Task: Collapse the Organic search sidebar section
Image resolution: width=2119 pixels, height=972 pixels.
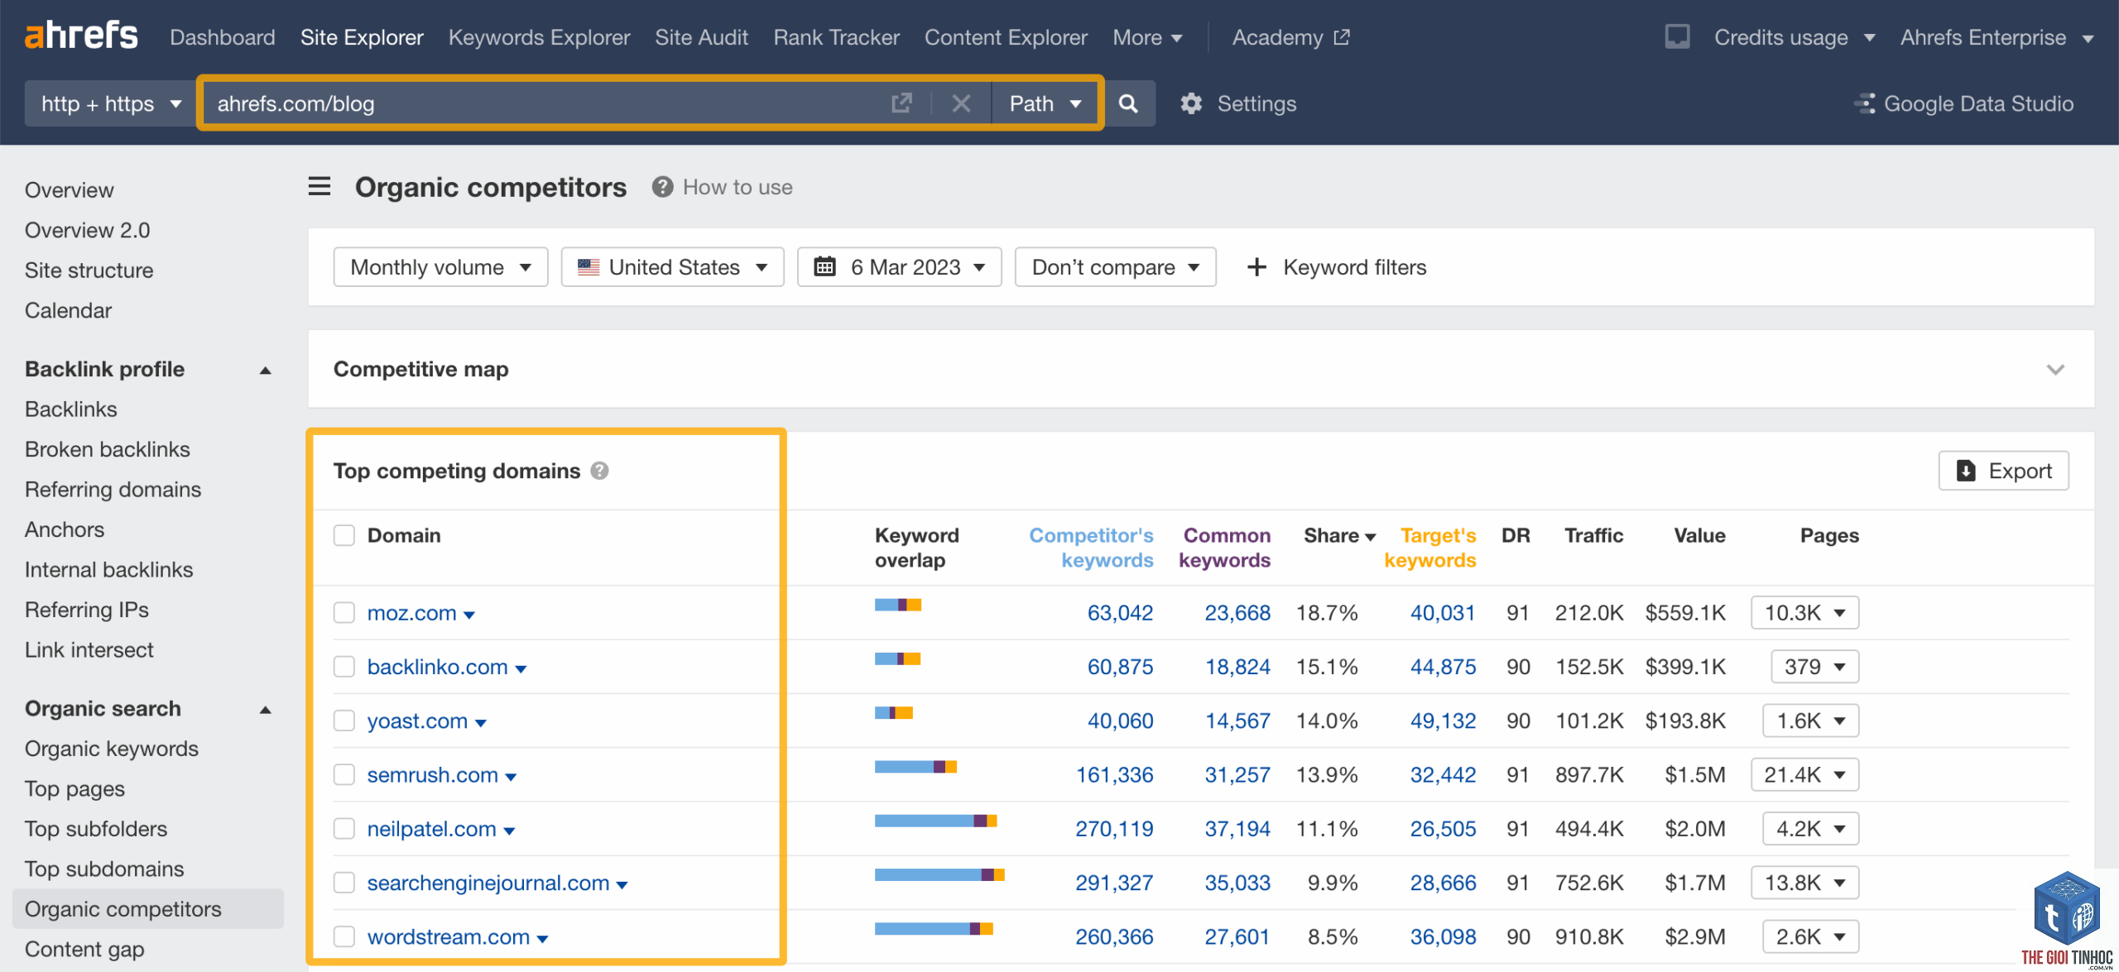Action: click(x=266, y=709)
